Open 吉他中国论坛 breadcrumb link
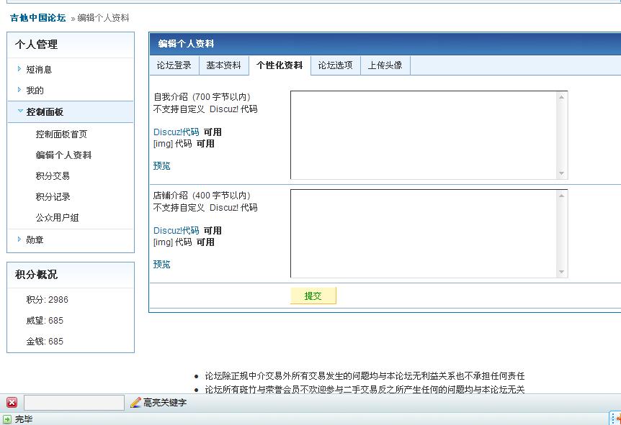The width and height of the screenshot is (621, 425). coord(38,18)
